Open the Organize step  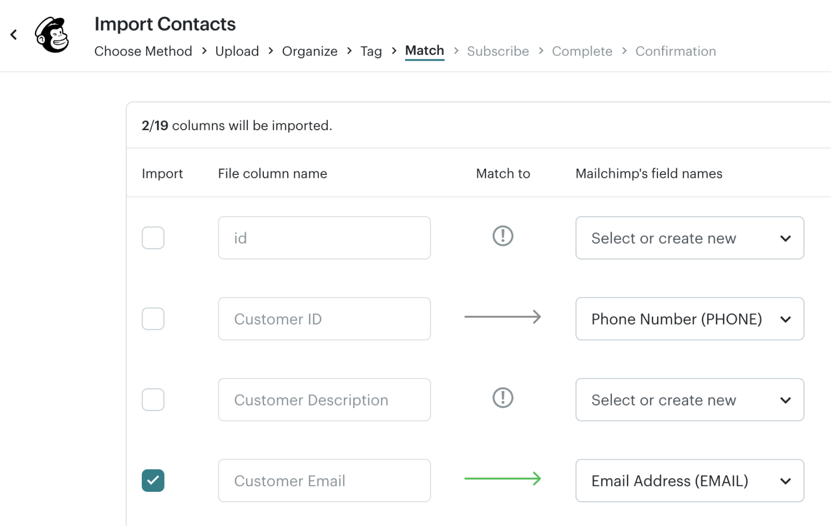pos(310,51)
